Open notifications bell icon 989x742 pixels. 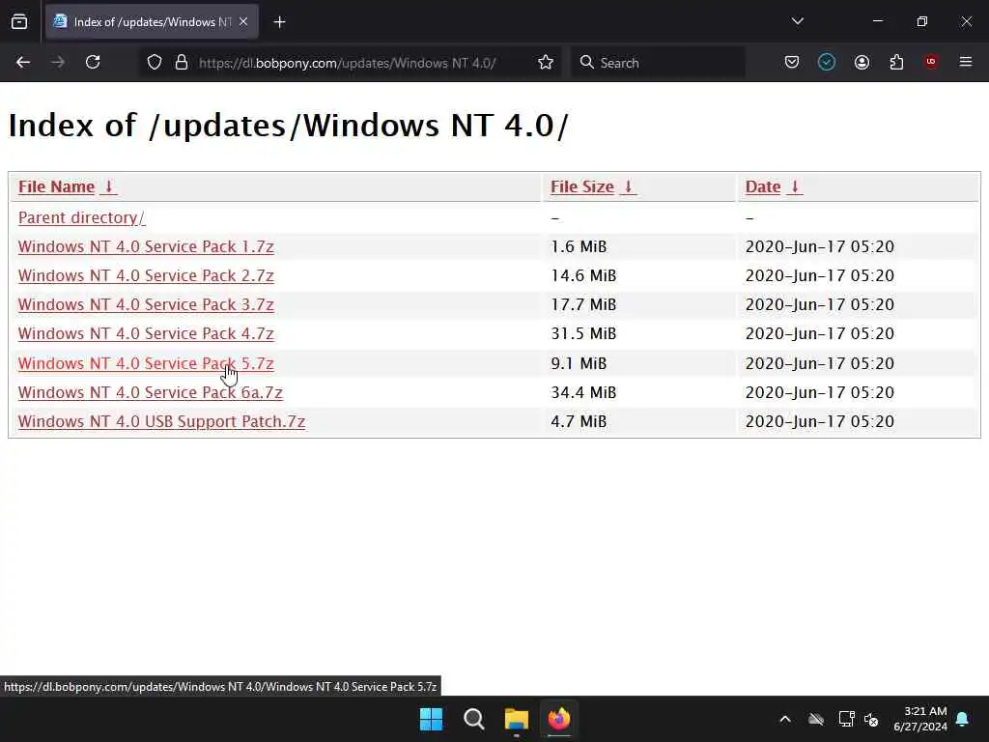click(x=963, y=719)
